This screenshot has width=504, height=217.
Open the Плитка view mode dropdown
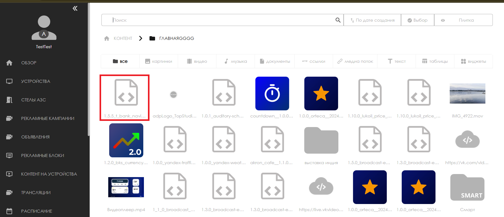pos(466,20)
